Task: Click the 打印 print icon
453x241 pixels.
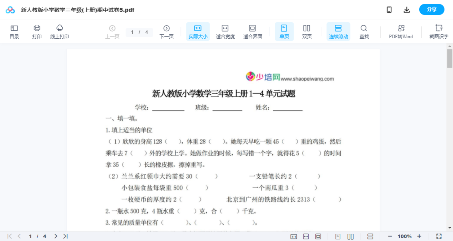Action: pyautogui.click(x=37, y=31)
